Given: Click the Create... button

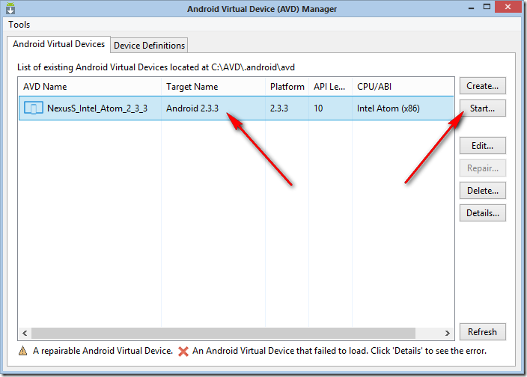Looking at the screenshot, I should coord(482,86).
